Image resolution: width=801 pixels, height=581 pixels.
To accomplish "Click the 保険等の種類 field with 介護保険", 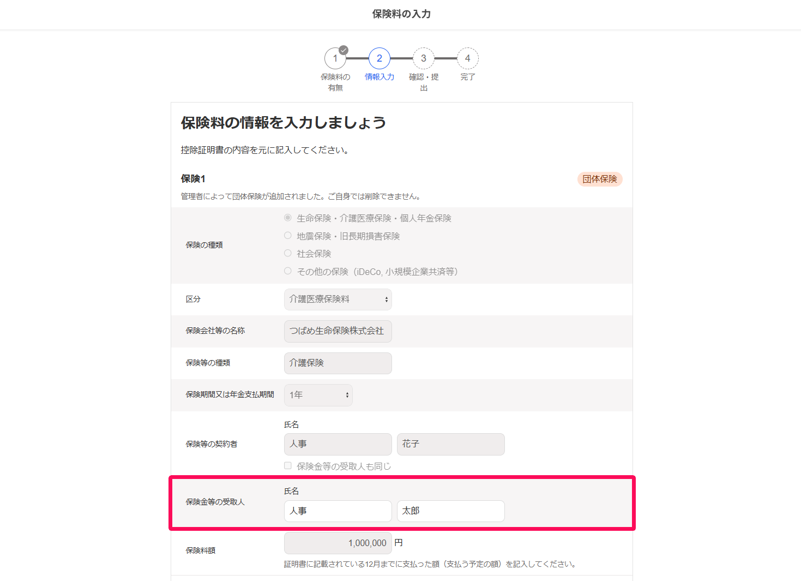I will tap(338, 363).
